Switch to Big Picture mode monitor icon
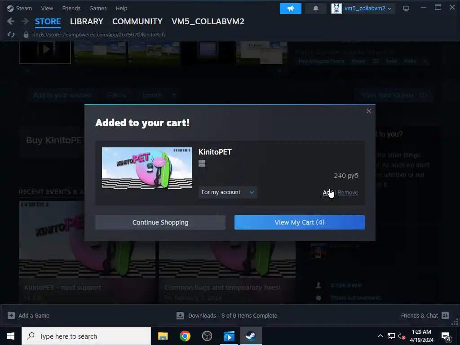The height and width of the screenshot is (345, 460). coord(406,9)
